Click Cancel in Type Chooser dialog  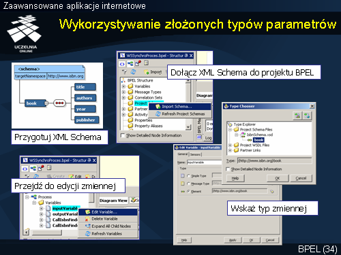301,178
